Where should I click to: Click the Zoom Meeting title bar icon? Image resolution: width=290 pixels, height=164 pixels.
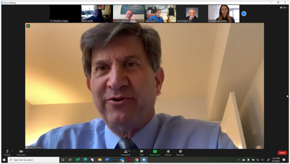2,2
